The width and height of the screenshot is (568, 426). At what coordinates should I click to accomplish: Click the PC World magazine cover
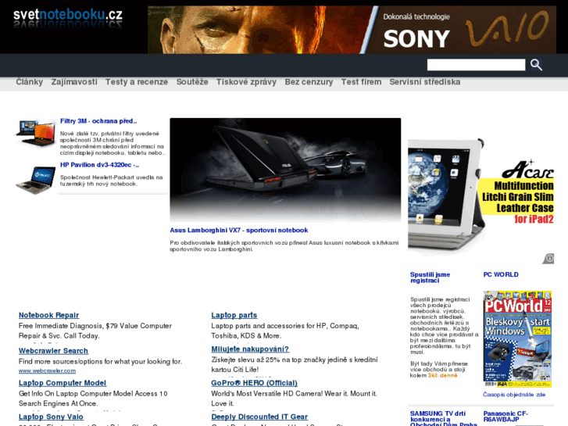[x=517, y=338]
